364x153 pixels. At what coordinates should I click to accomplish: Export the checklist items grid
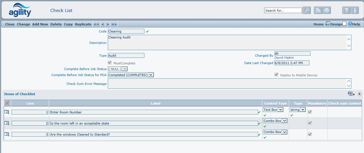click(350, 94)
